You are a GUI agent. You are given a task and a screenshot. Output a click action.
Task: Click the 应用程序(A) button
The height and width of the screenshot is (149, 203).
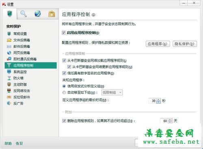(x=158, y=44)
